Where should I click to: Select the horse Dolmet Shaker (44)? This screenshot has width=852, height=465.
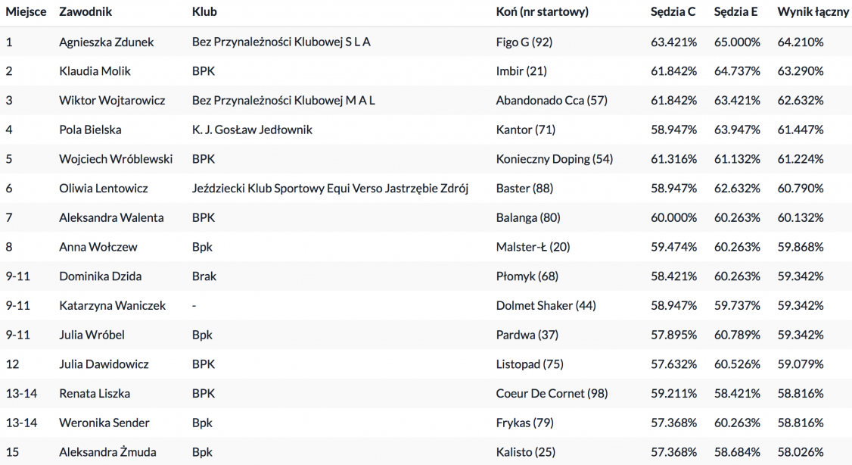click(x=546, y=306)
